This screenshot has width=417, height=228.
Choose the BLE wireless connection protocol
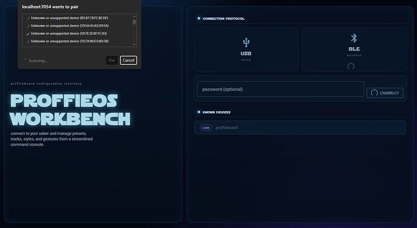pos(354,50)
